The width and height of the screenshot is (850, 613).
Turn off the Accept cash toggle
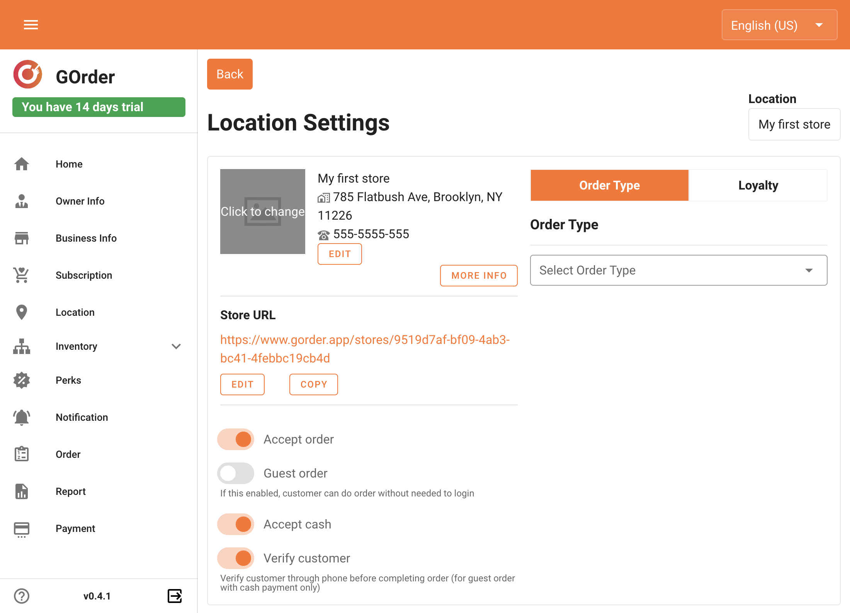236,524
